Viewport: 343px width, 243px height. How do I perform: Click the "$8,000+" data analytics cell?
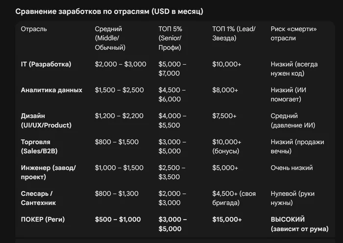pyautogui.click(x=225, y=90)
